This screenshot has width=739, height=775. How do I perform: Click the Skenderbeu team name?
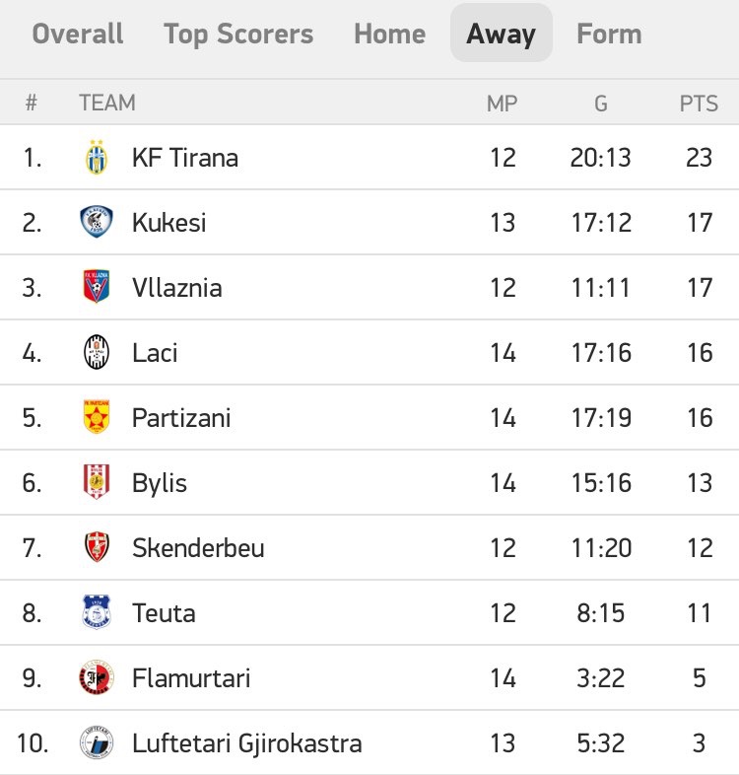click(x=198, y=547)
